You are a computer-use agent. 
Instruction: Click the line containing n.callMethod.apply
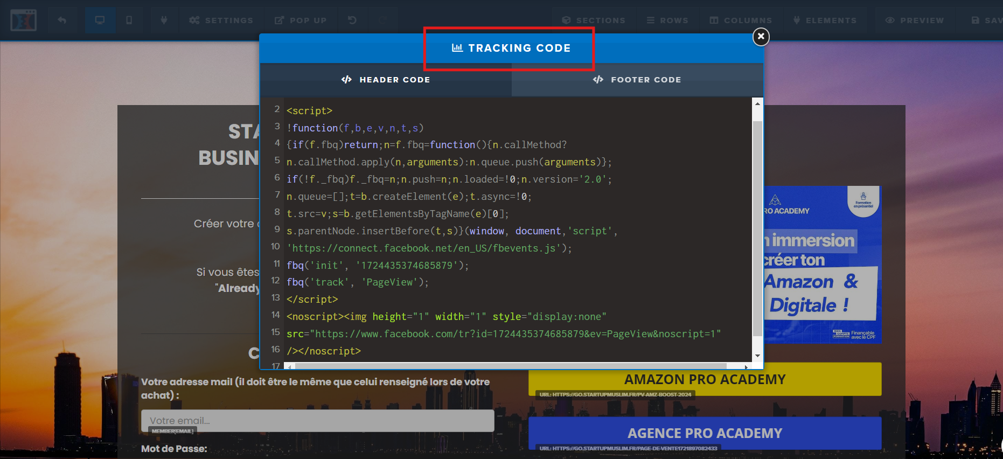coord(449,162)
